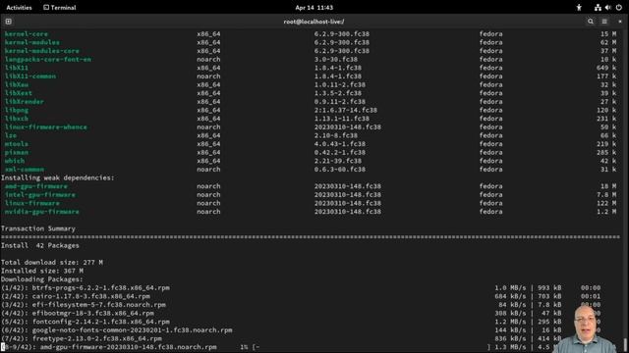Click the kernel-core package name
The image size is (629, 353).
27,34
